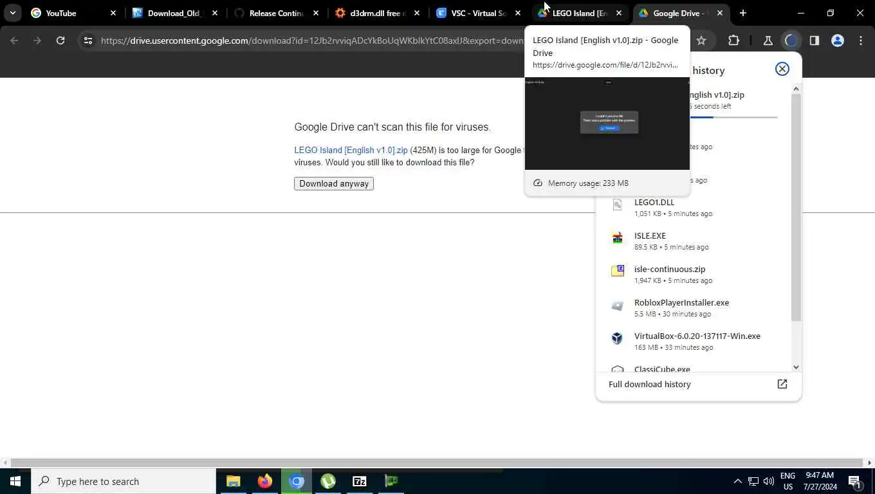This screenshot has height=494, width=875.
Task: Reload the current page
Action: click(x=60, y=41)
